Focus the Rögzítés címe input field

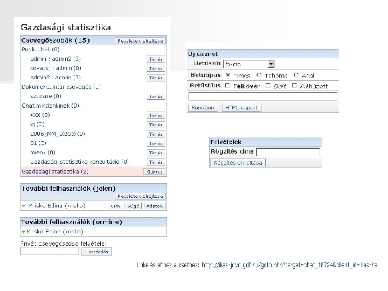tap(288, 152)
